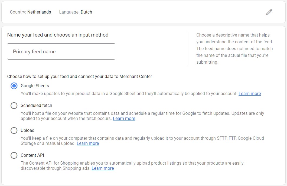Viewport: 287px width, 186px height.
Task: Click the 'Google Sheets' option label text
Action: [x=35, y=86]
